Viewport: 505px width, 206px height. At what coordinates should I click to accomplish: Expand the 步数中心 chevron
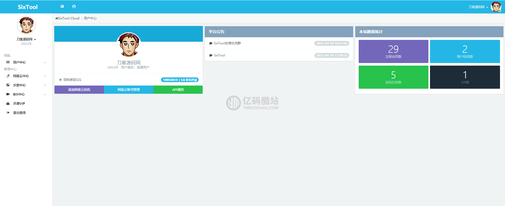pos(45,85)
